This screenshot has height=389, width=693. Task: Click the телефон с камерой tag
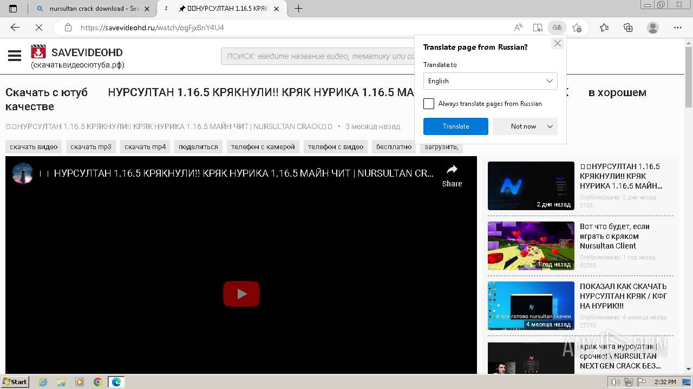click(263, 146)
